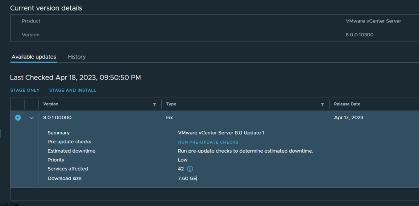Click the services affected count 42

[181, 169]
